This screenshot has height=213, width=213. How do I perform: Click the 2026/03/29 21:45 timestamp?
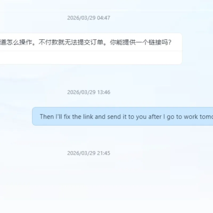coord(89,153)
